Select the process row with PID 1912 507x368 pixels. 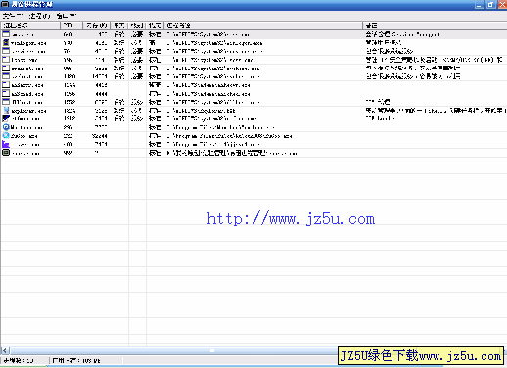253,119
